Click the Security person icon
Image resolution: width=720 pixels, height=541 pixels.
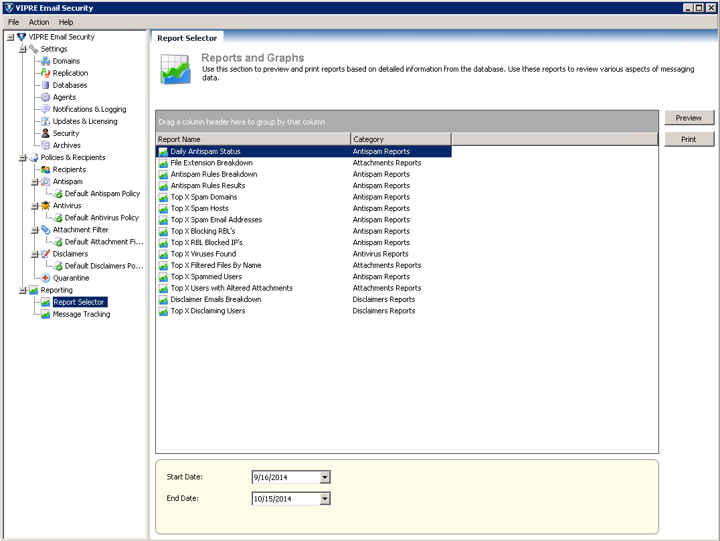point(46,133)
